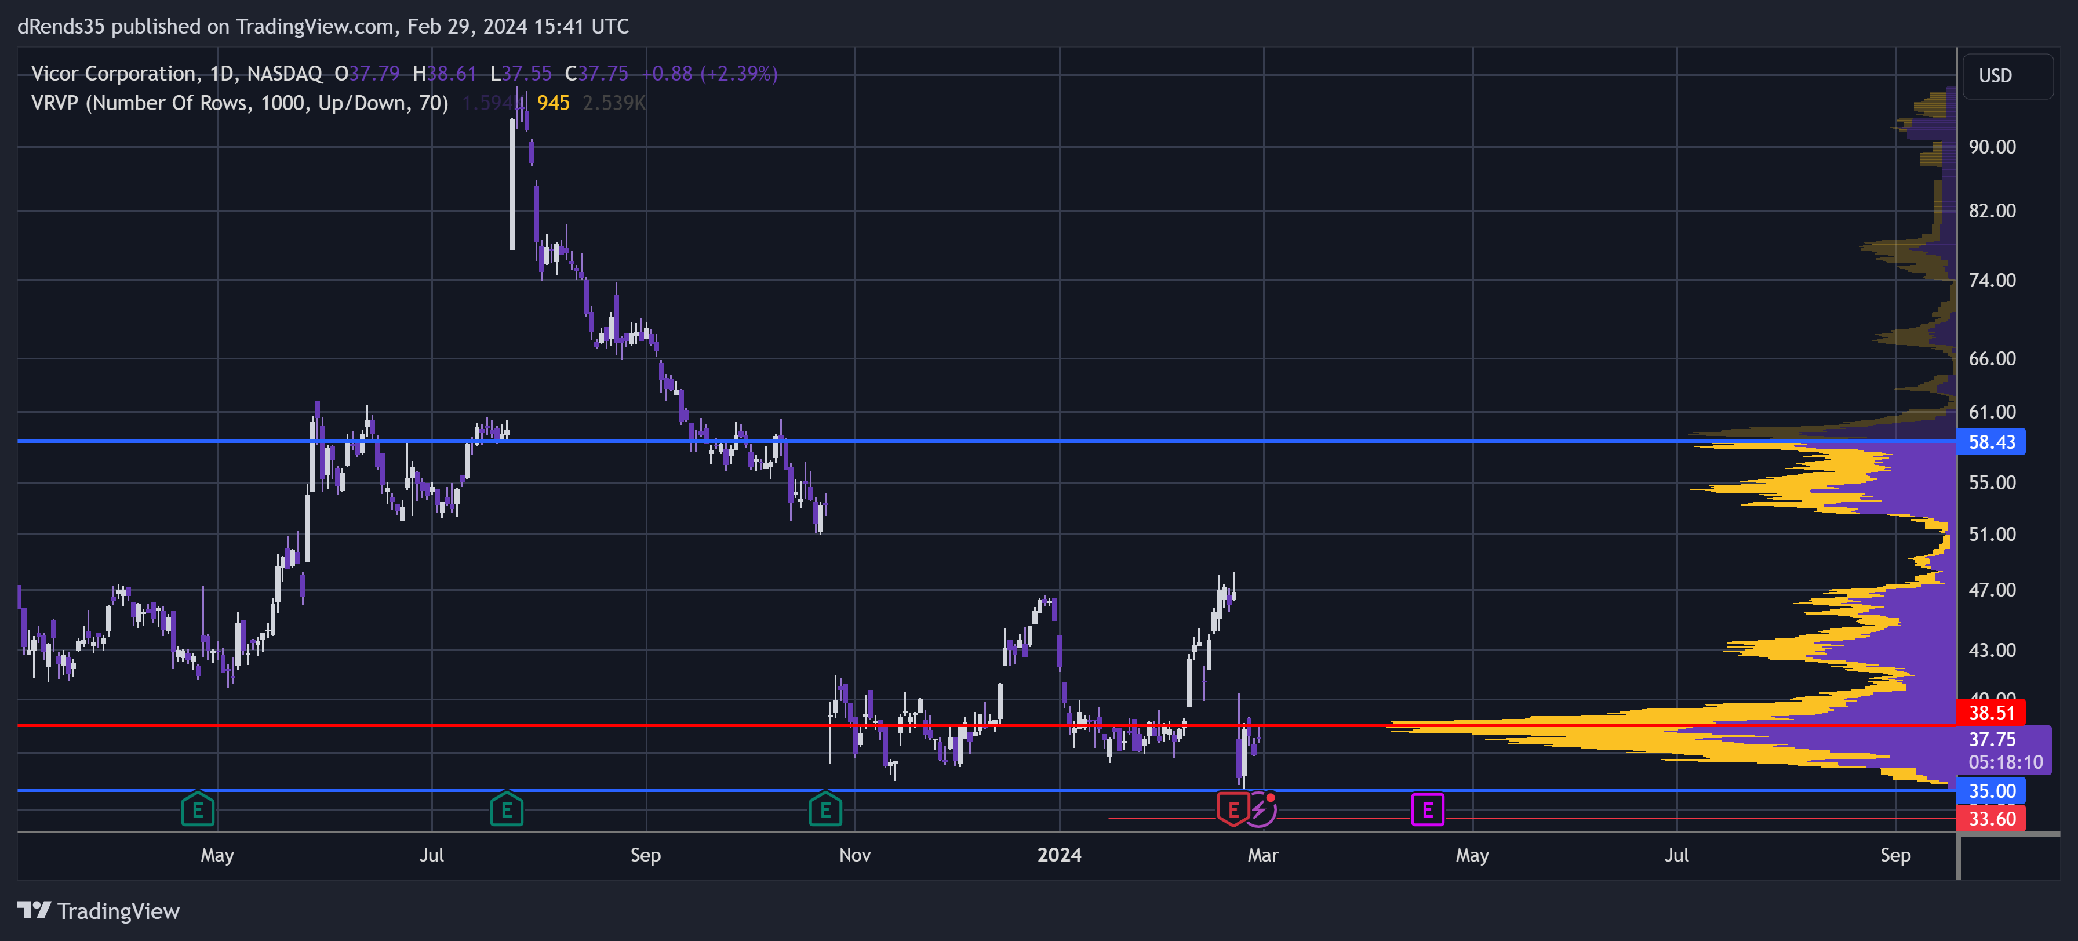Select the red 33.60 price label
The width and height of the screenshot is (2078, 941).
(x=1991, y=818)
